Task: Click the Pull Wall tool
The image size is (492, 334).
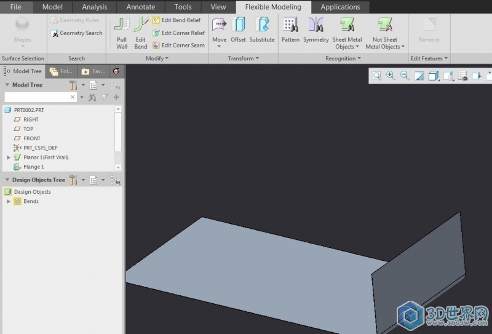Action: coord(122,33)
